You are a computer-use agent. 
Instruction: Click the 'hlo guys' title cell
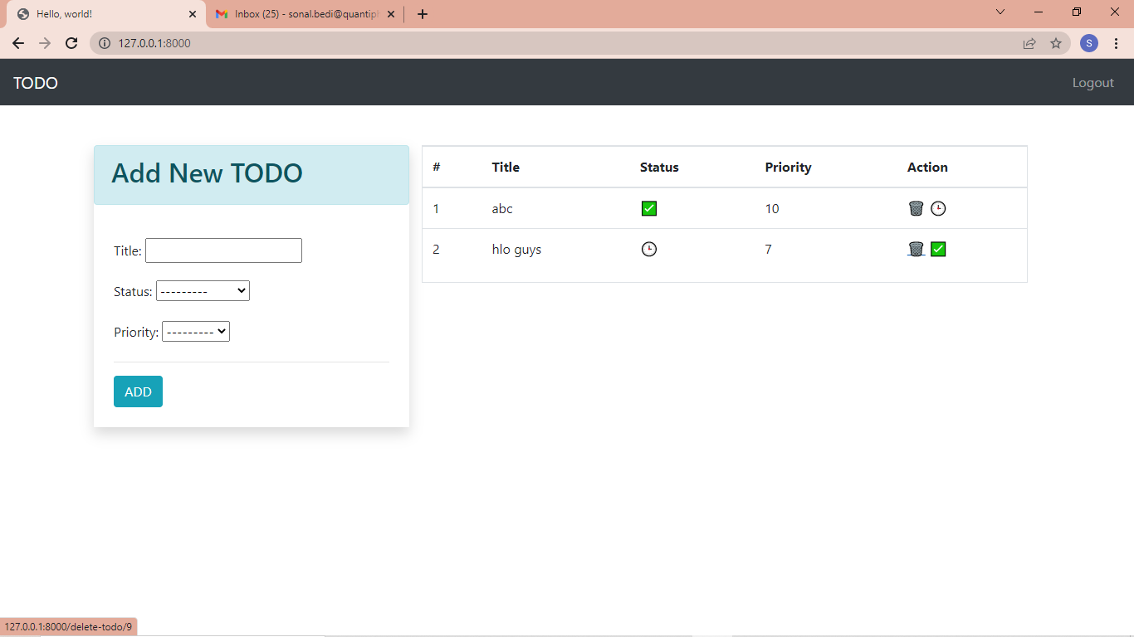pyautogui.click(x=516, y=249)
